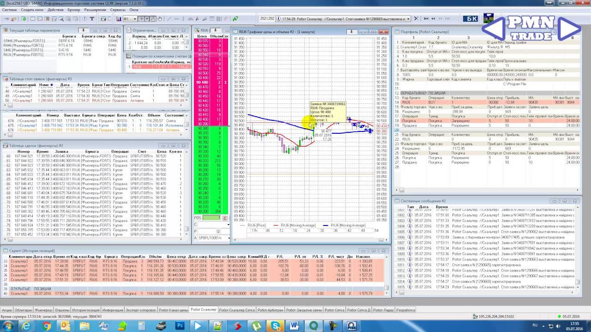Open the Создать окно menu
Image resolution: width=591 pixels, height=332 pixels.
[x=32, y=10]
